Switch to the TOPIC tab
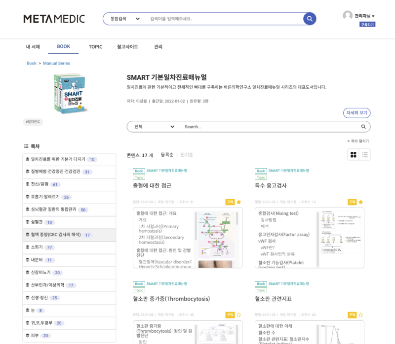395x344 pixels. click(x=95, y=46)
